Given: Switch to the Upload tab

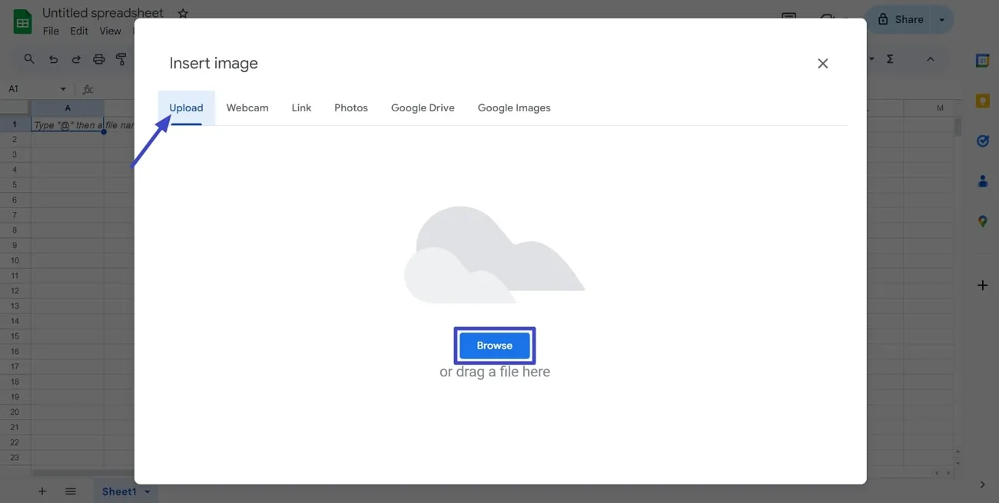Looking at the screenshot, I should pyautogui.click(x=186, y=108).
